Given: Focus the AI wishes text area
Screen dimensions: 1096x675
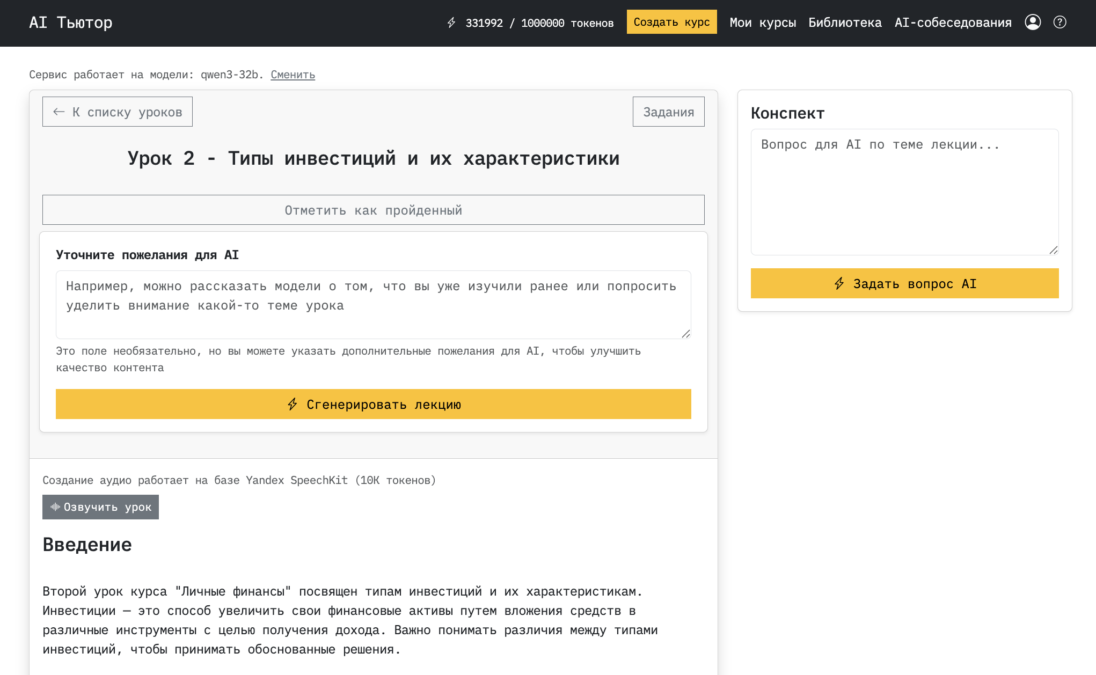Looking at the screenshot, I should (x=373, y=304).
